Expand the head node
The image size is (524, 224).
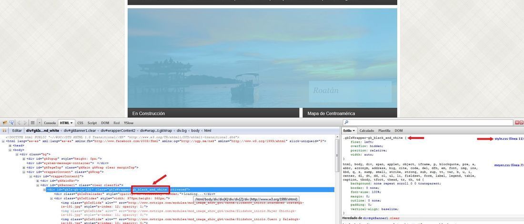click(x=10, y=146)
